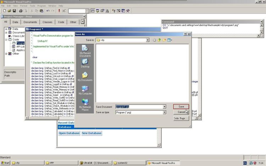Viewport: 266px width, 166px height.
Task: Open the Save as type dropdown arrow
Action: [164, 112]
